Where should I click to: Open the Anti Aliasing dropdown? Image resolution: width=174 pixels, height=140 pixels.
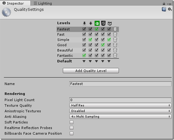120,117
